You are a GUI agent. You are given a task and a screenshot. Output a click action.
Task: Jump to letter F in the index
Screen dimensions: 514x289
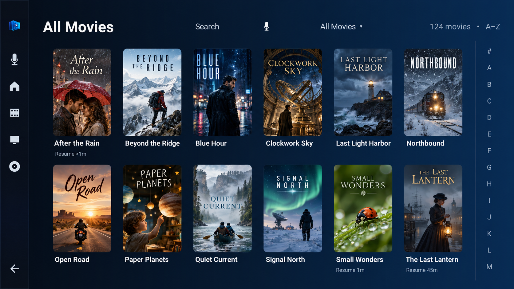pos(489,151)
